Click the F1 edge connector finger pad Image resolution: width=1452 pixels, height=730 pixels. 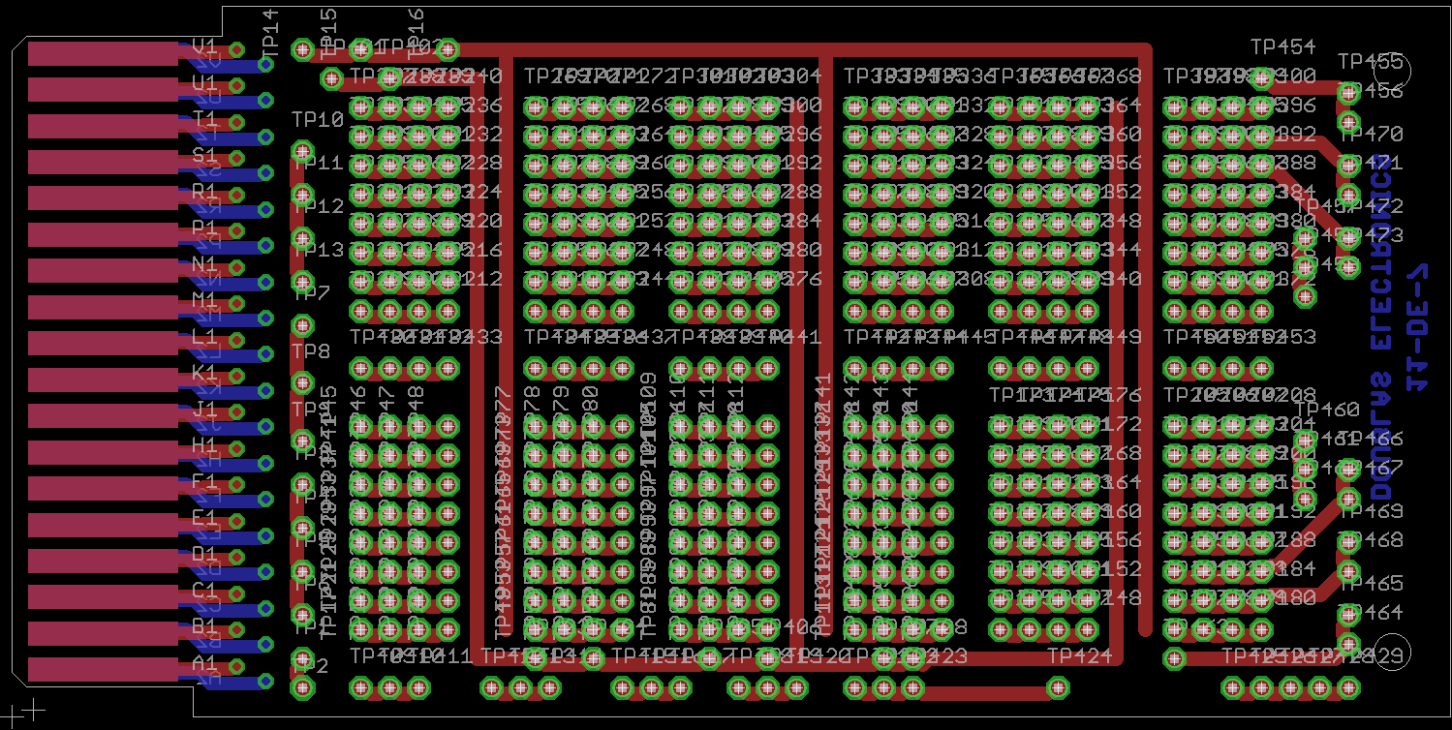coord(104,489)
